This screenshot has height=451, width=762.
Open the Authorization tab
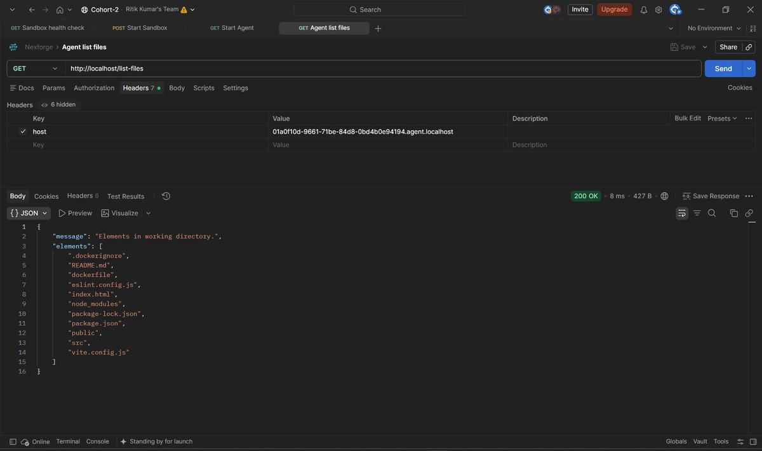[x=94, y=88]
